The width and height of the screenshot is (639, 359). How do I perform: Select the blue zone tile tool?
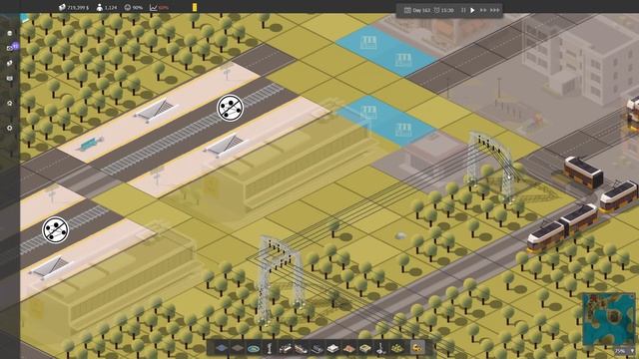click(x=222, y=348)
